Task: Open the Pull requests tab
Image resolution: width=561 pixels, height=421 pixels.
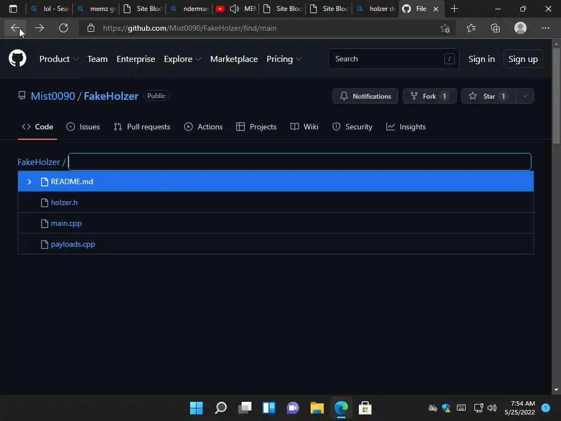Action: (142, 127)
